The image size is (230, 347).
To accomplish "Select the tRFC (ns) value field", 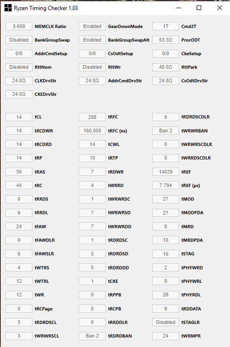I will point(92,131).
